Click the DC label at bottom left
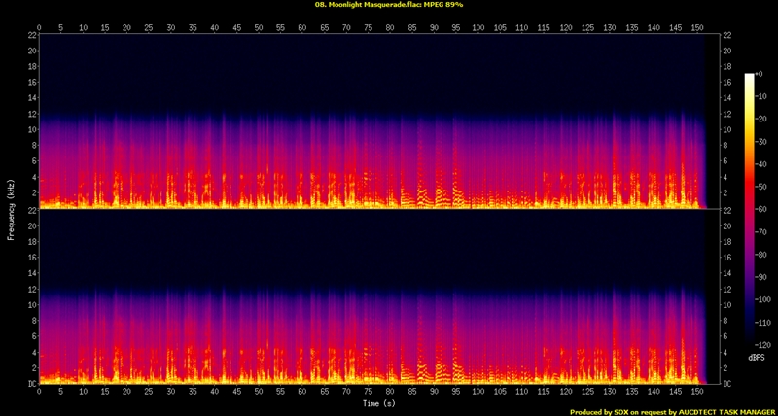Screen dimensions: 778x416 (31, 384)
